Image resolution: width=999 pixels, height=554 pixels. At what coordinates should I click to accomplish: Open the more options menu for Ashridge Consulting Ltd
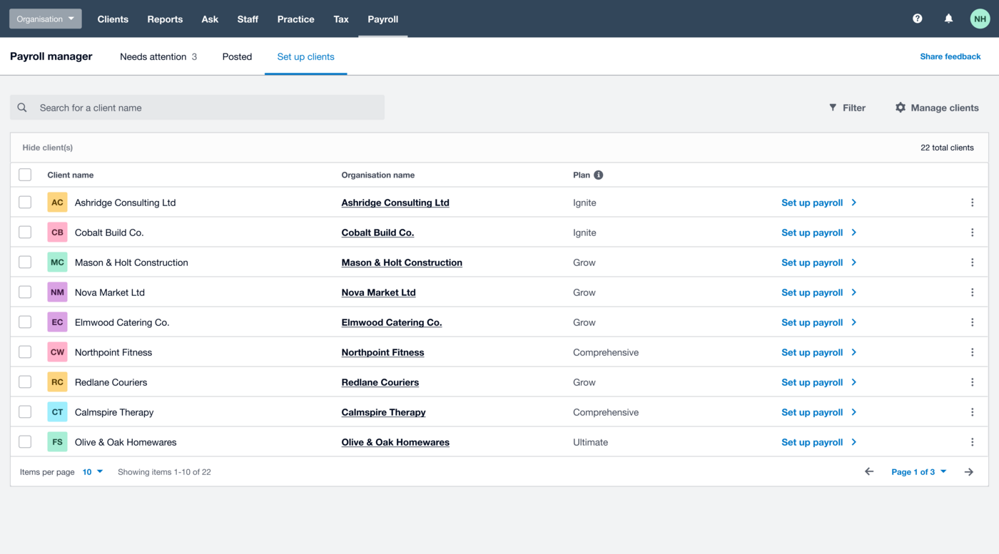pos(972,202)
